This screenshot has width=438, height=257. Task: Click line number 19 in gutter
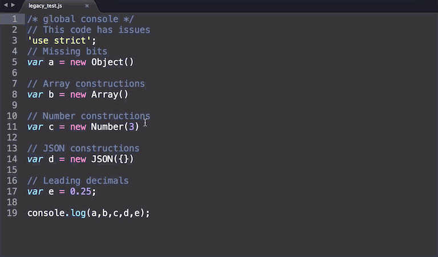point(12,213)
